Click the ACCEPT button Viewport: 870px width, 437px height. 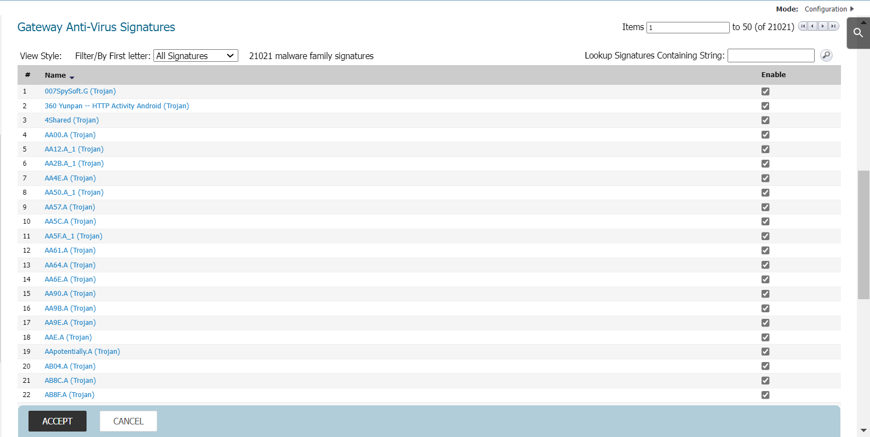click(58, 421)
